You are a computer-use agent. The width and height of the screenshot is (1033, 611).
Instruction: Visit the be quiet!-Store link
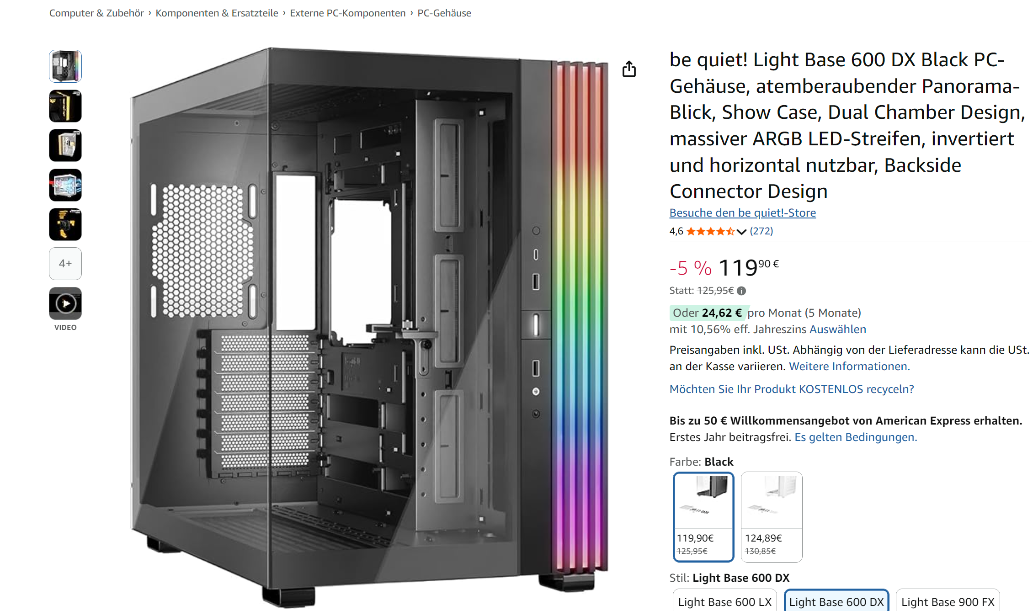(742, 213)
